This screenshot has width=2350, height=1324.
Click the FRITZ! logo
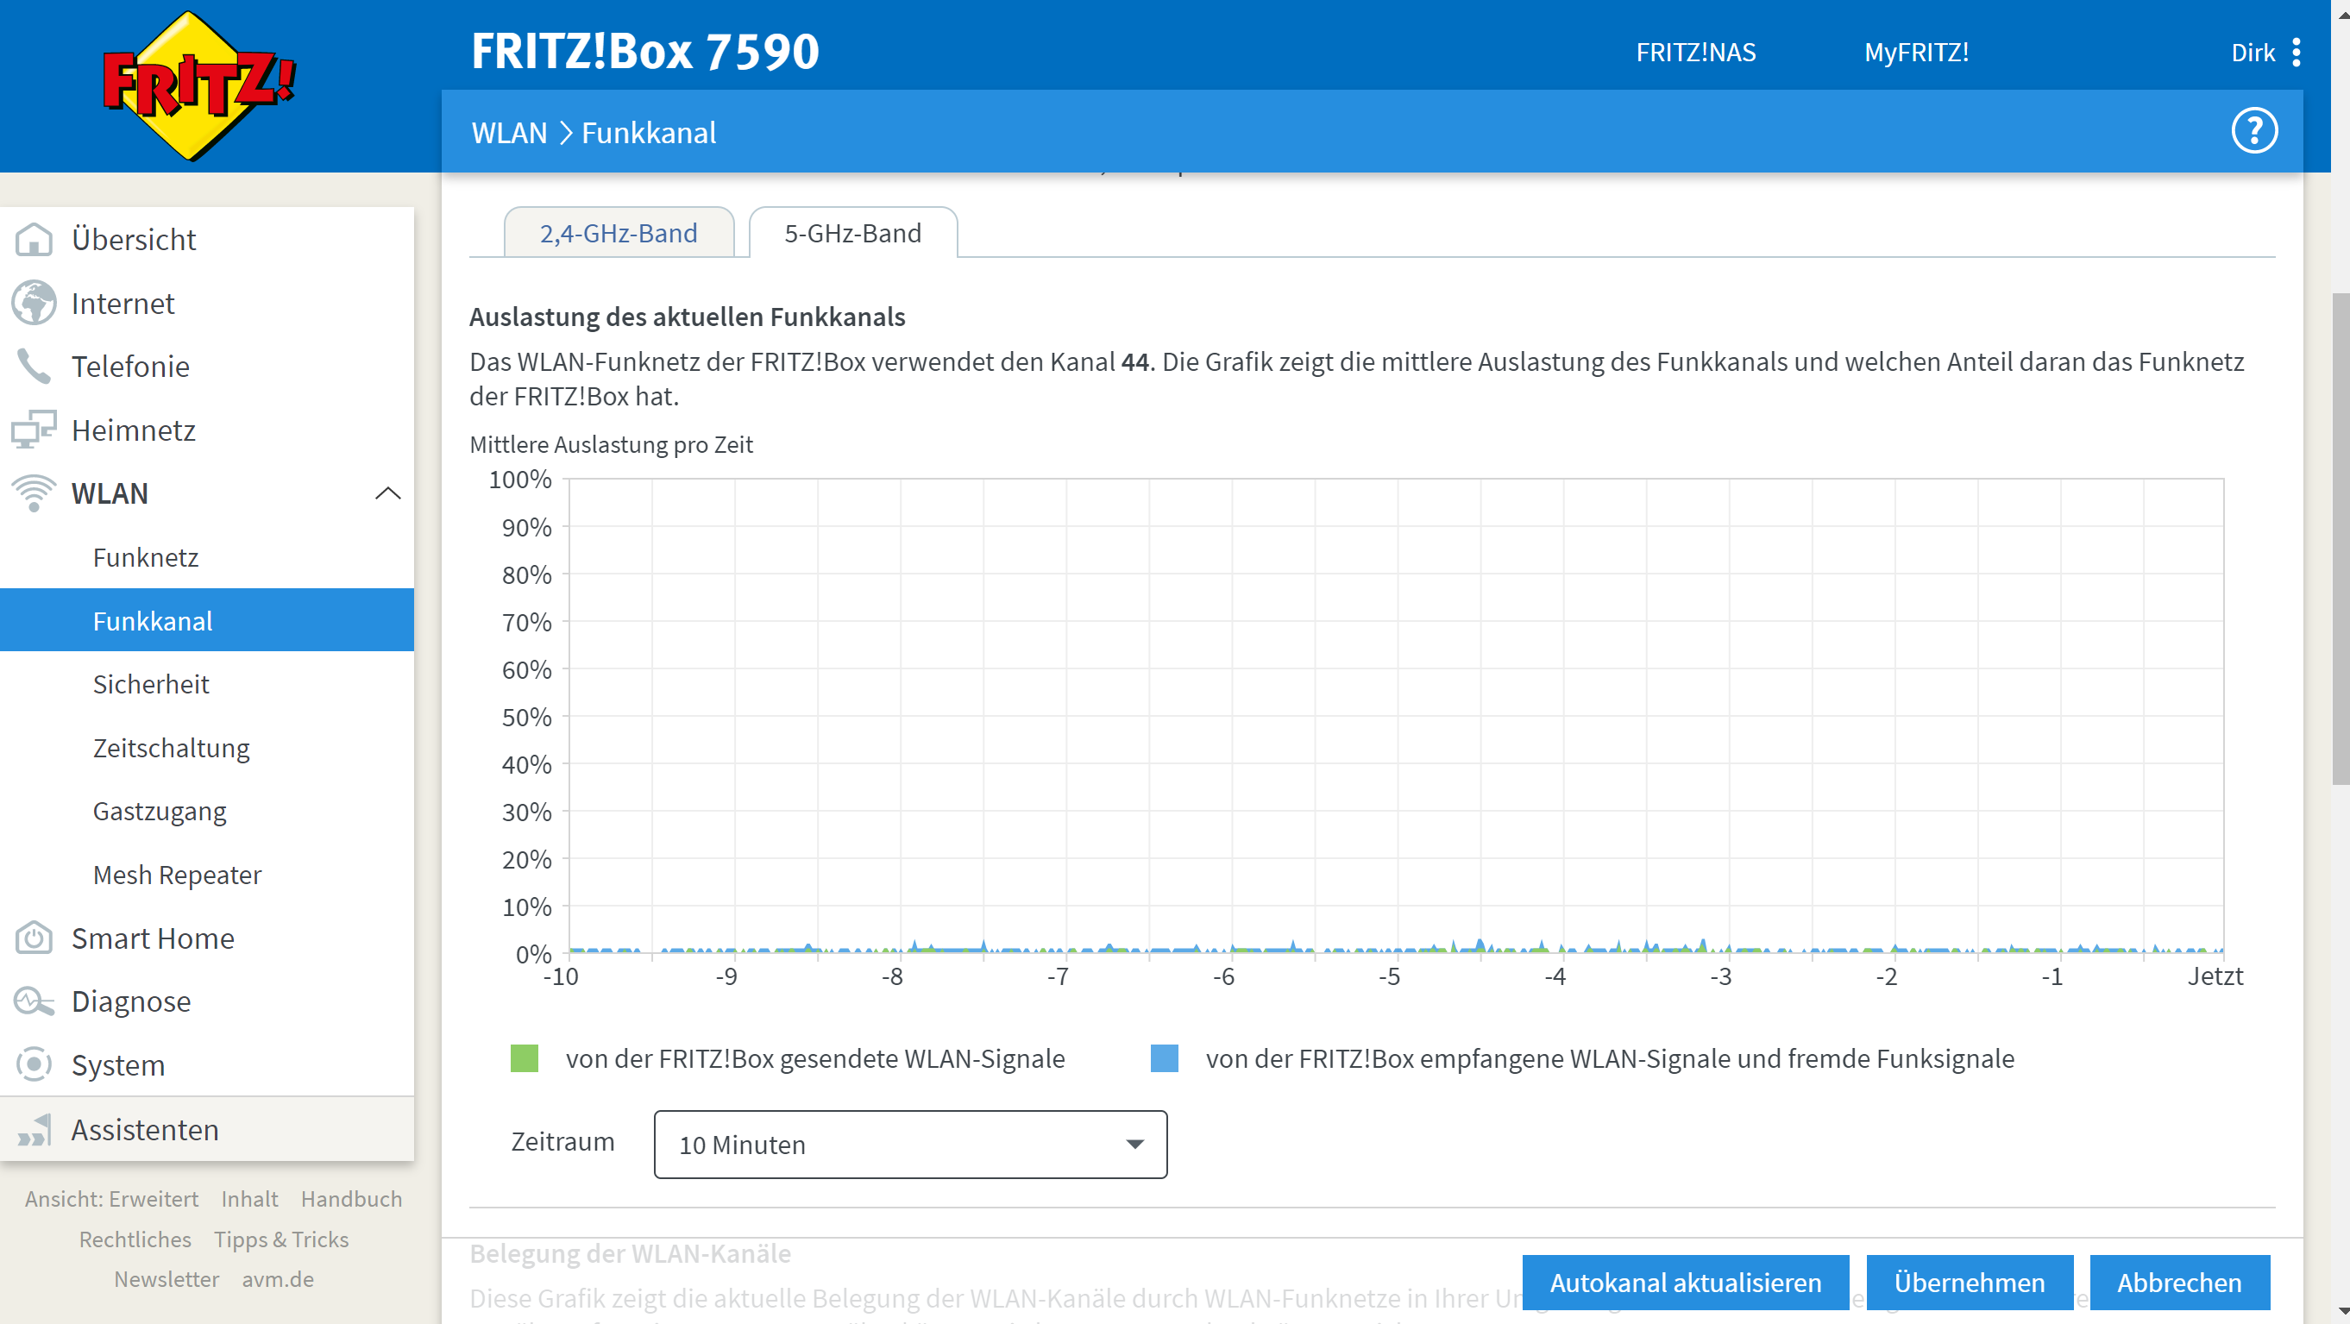click(197, 86)
